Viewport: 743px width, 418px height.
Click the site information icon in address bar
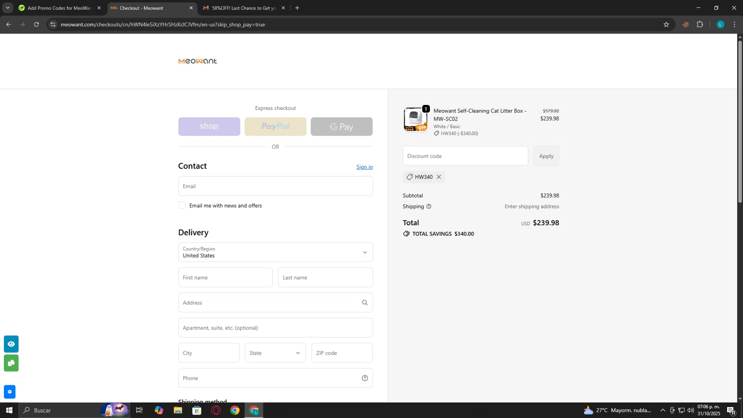tap(53, 24)
